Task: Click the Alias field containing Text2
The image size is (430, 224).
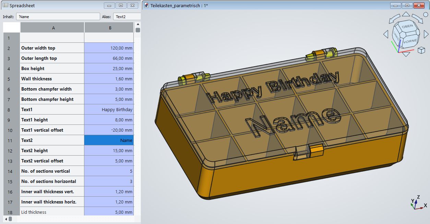Action: pyautogui.click(x=127, y=16)
